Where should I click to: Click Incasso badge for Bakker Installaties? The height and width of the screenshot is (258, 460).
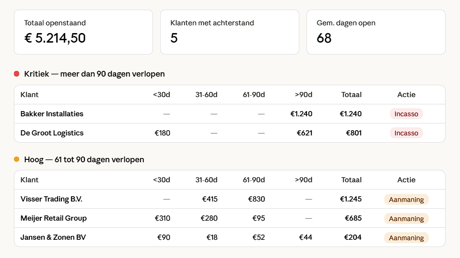[x=406, y=114]
